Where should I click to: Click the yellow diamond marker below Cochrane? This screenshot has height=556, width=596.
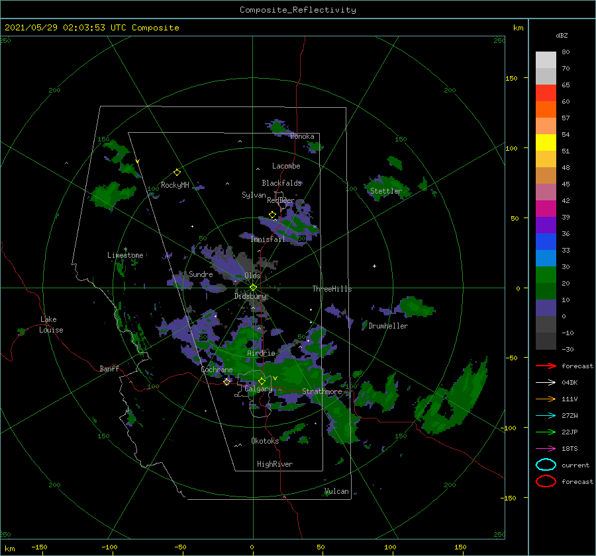(x=227, y=381)
